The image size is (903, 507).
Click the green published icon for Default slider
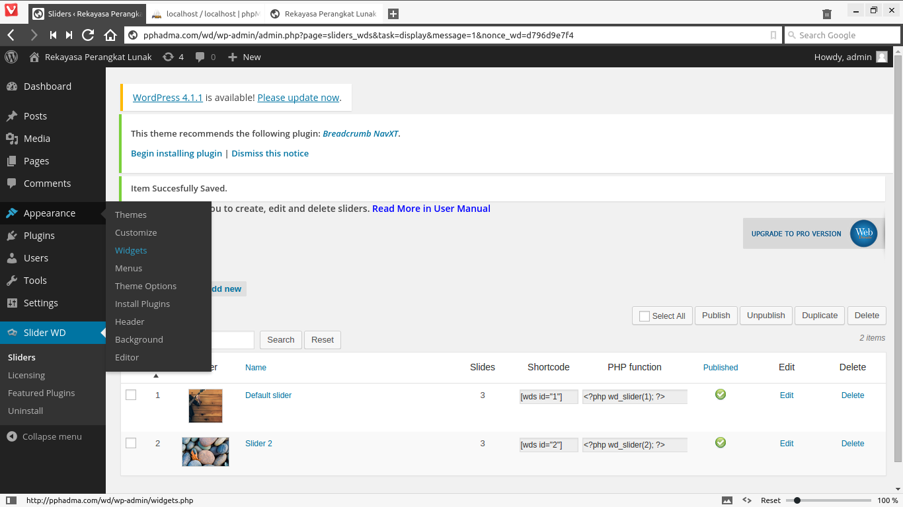coord(721,394)
